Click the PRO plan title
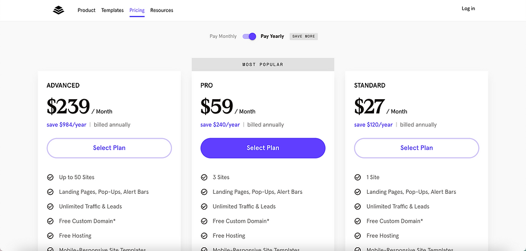The width and height of the screenshot is (526, 251). point(207,86)
